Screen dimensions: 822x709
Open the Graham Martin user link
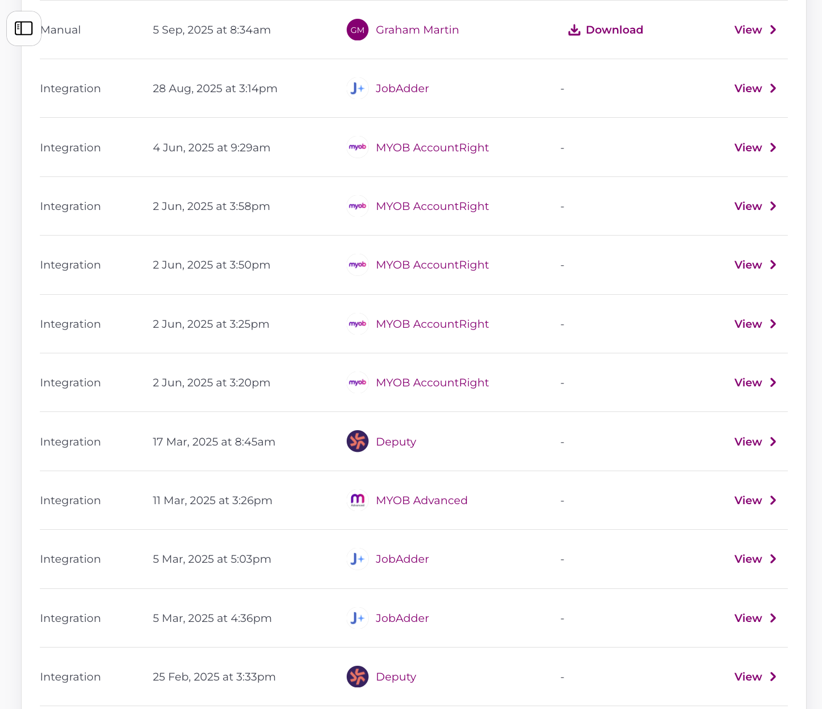pyautogui.click(x=417, y=30)
